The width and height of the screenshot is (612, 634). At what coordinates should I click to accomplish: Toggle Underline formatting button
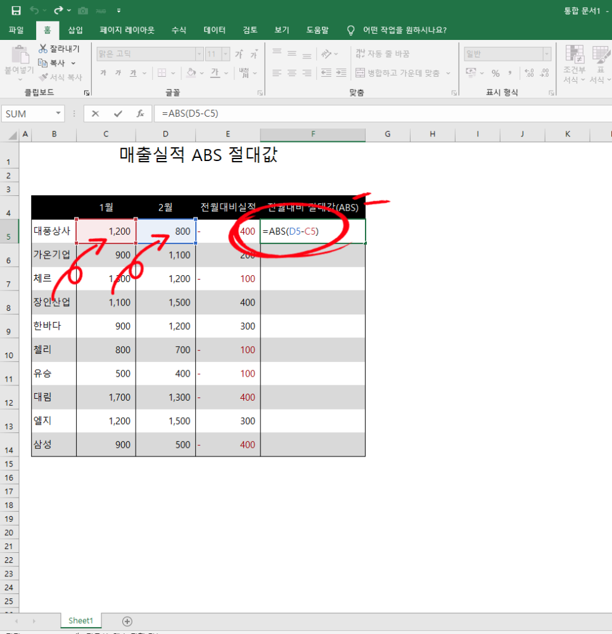133,73
